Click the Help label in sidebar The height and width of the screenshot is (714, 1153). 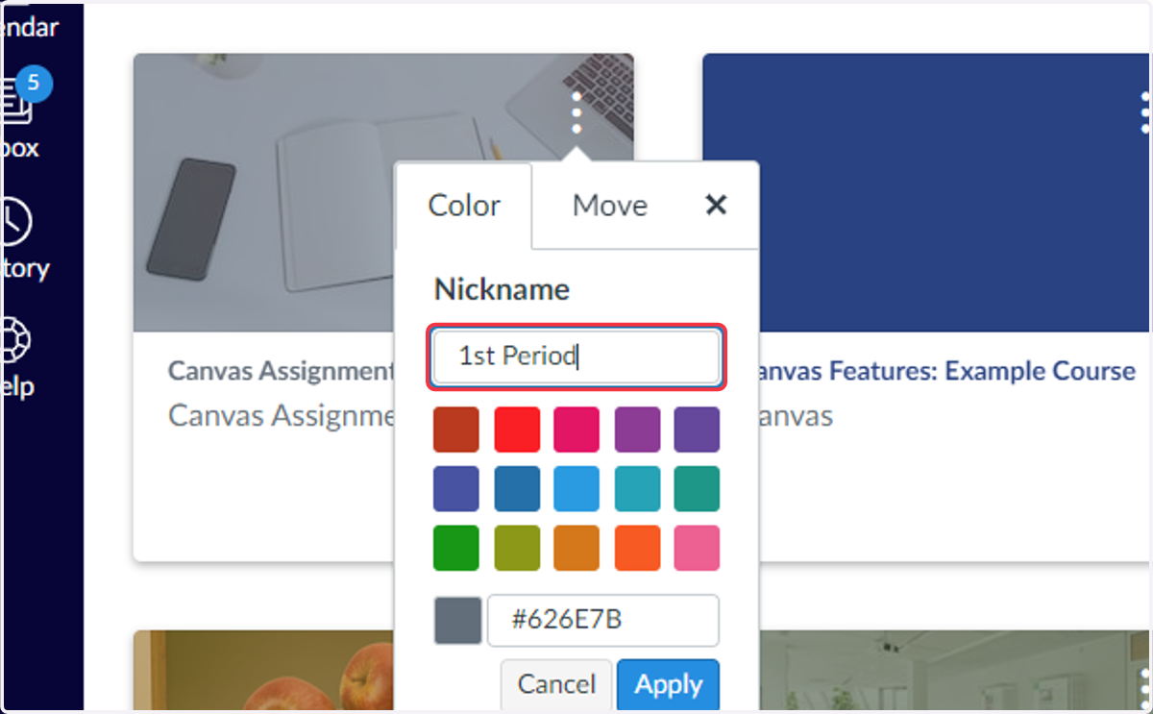coord(17,386)
